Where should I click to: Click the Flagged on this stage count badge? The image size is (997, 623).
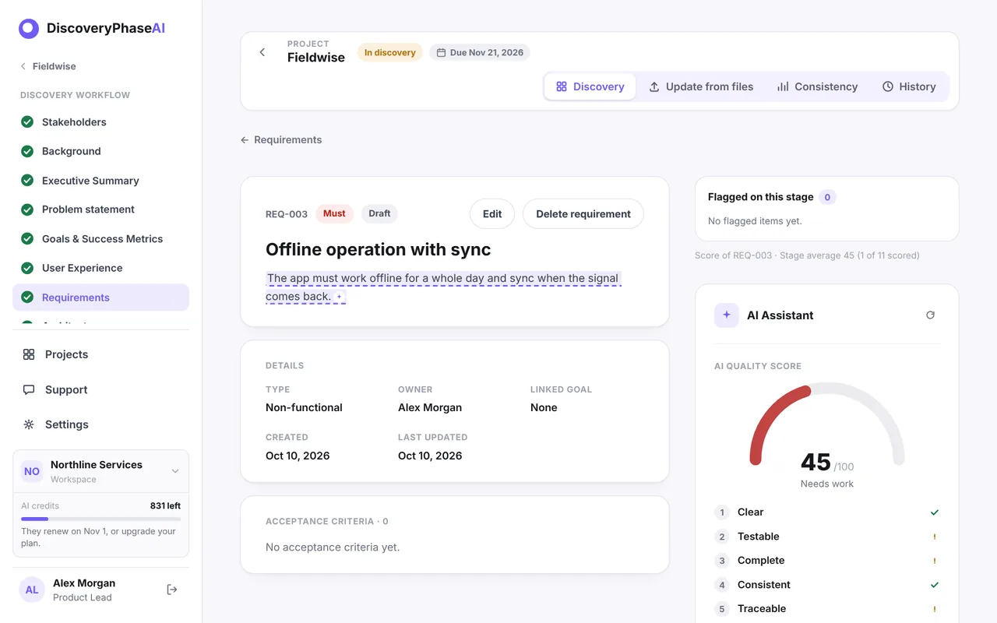point(828,197)
